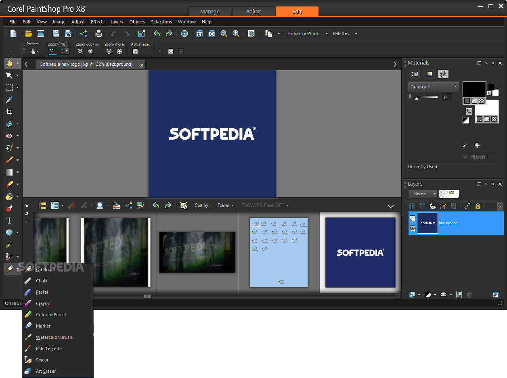Collapse the organizer panel chevron

click(x=391, y=206)
